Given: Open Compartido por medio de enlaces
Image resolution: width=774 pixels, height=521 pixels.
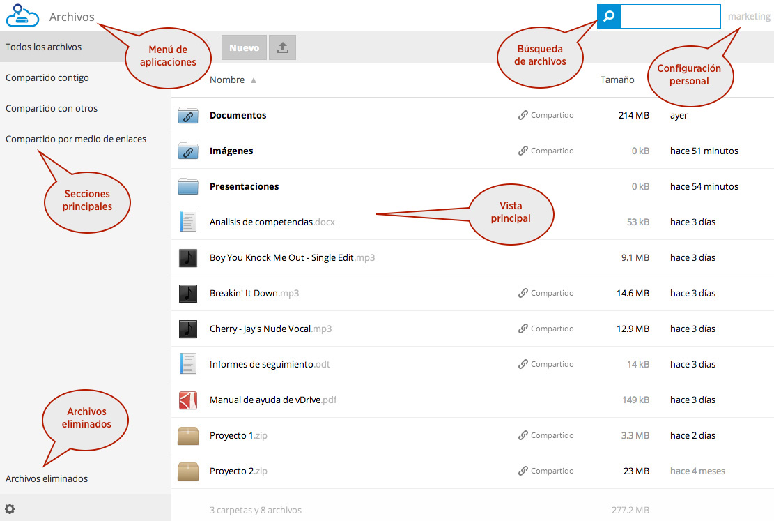Looking at the screenshot, I should [76, 139].
